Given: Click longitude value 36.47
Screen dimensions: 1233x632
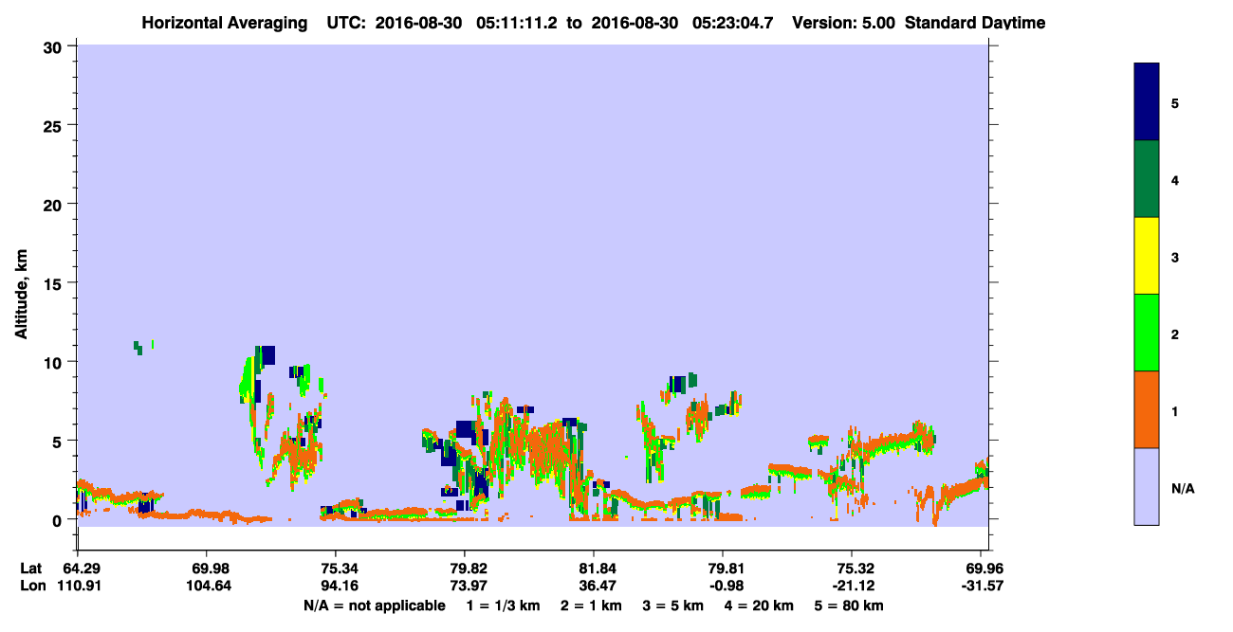Looking at the screenshot, I should click(x=594, y=586).
